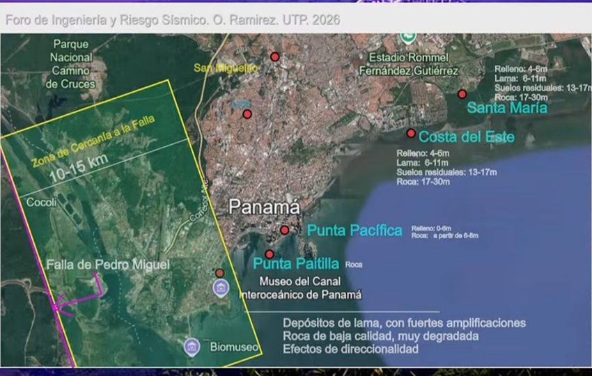
Task: Click the '10-15 km' distance label
Action: click(79, 168)
